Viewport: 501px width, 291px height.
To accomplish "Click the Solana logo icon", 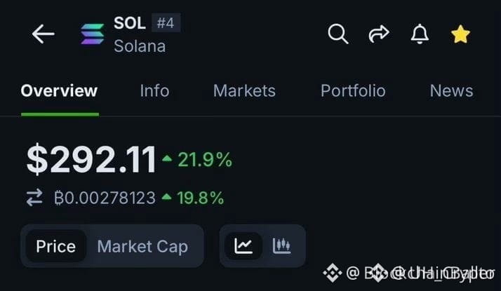I will pyautogui.click(x=93, y=34).
